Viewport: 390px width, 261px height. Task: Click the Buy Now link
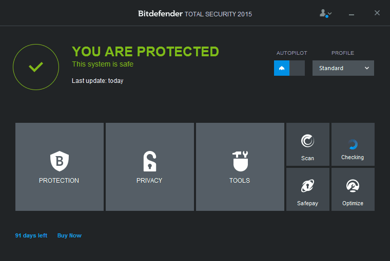pyautogui.click(x=69, y=235)
